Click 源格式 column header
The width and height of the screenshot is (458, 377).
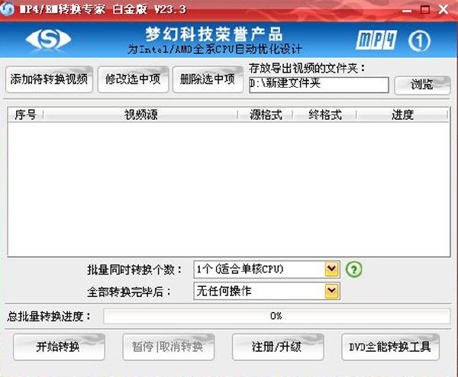pyautogui.click(x=266, y=114)
